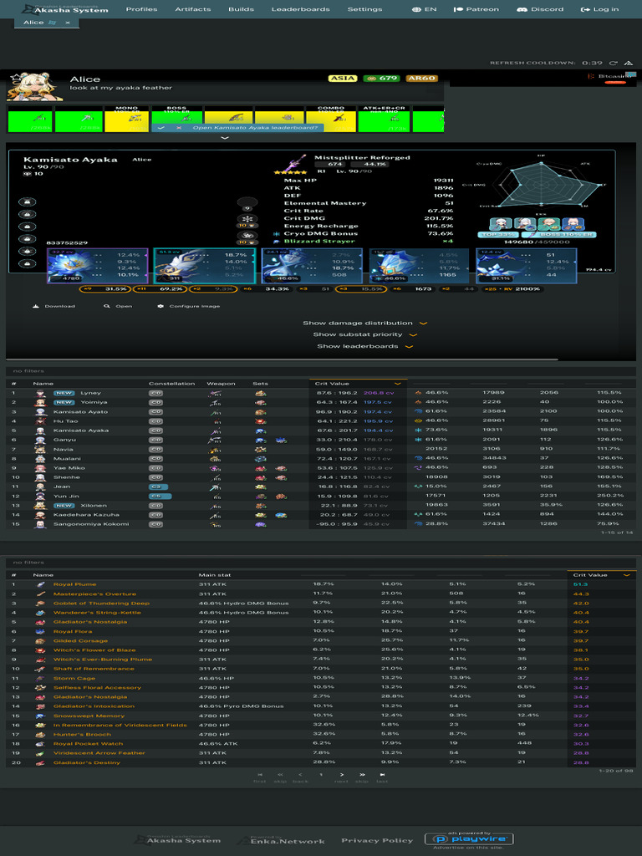Go to next artifacts page

click(341, 777)
